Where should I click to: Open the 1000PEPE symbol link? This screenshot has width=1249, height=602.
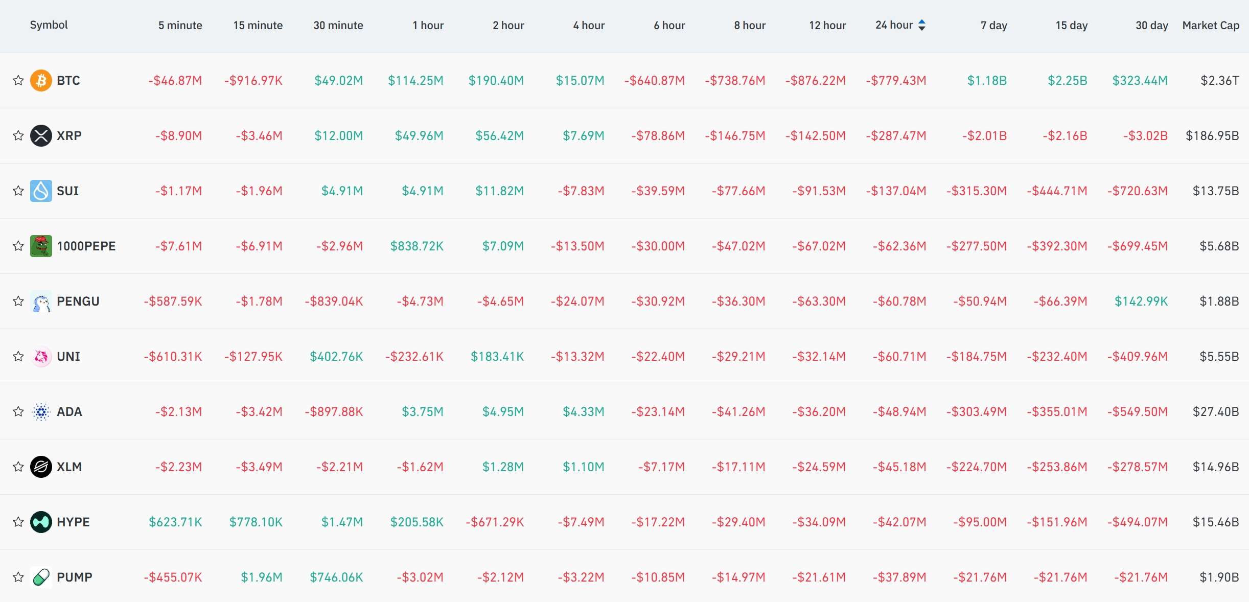point(86,246)
